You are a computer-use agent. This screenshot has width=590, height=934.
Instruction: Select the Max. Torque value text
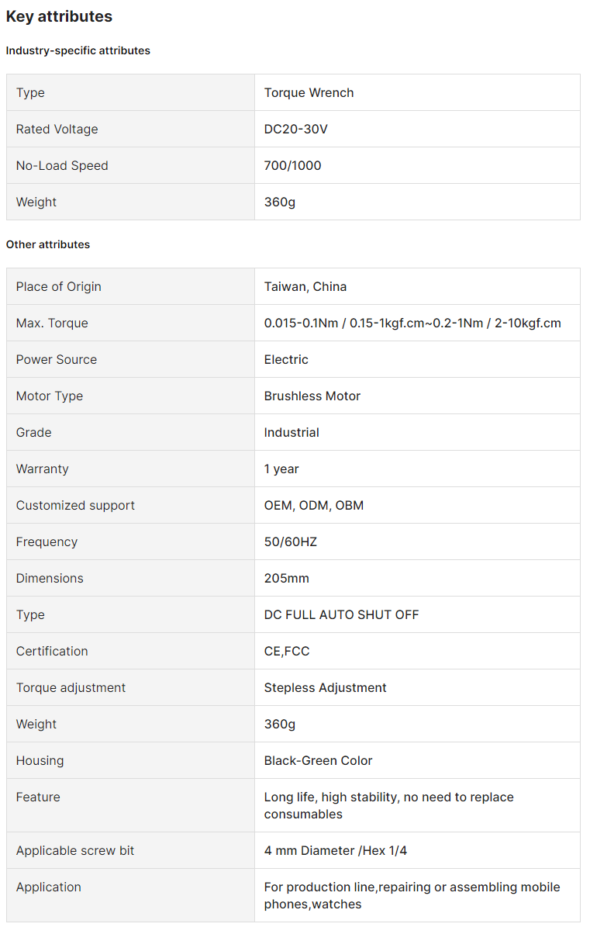pyautogui.click(x=412, y=323)
